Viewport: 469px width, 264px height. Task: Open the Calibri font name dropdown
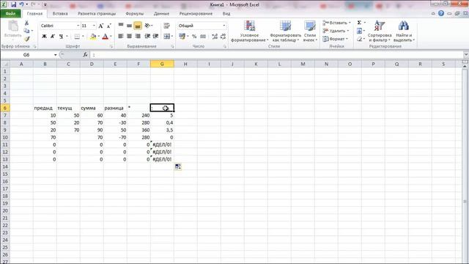point(78,26)
